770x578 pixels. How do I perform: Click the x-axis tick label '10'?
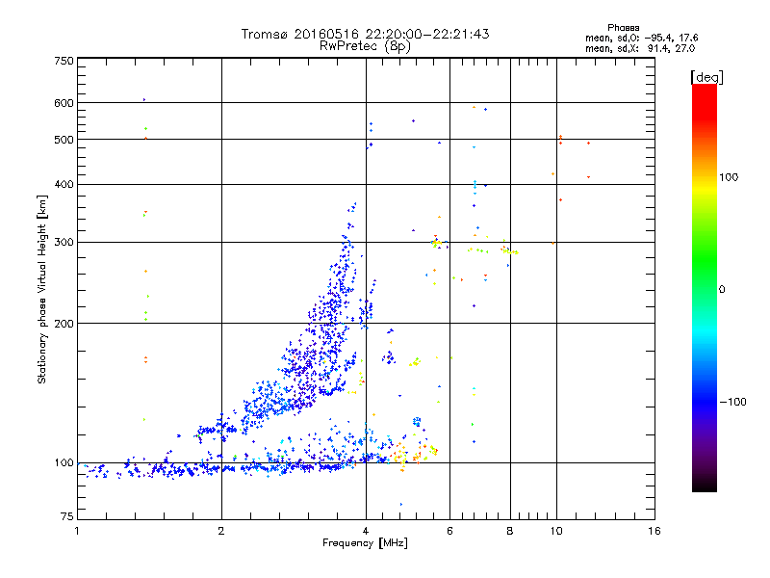point(556,531)
